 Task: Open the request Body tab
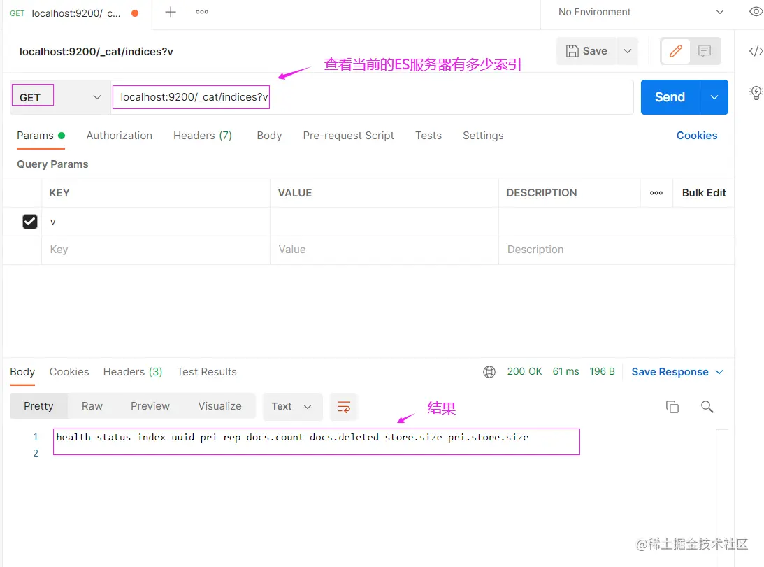coord(269,136)
